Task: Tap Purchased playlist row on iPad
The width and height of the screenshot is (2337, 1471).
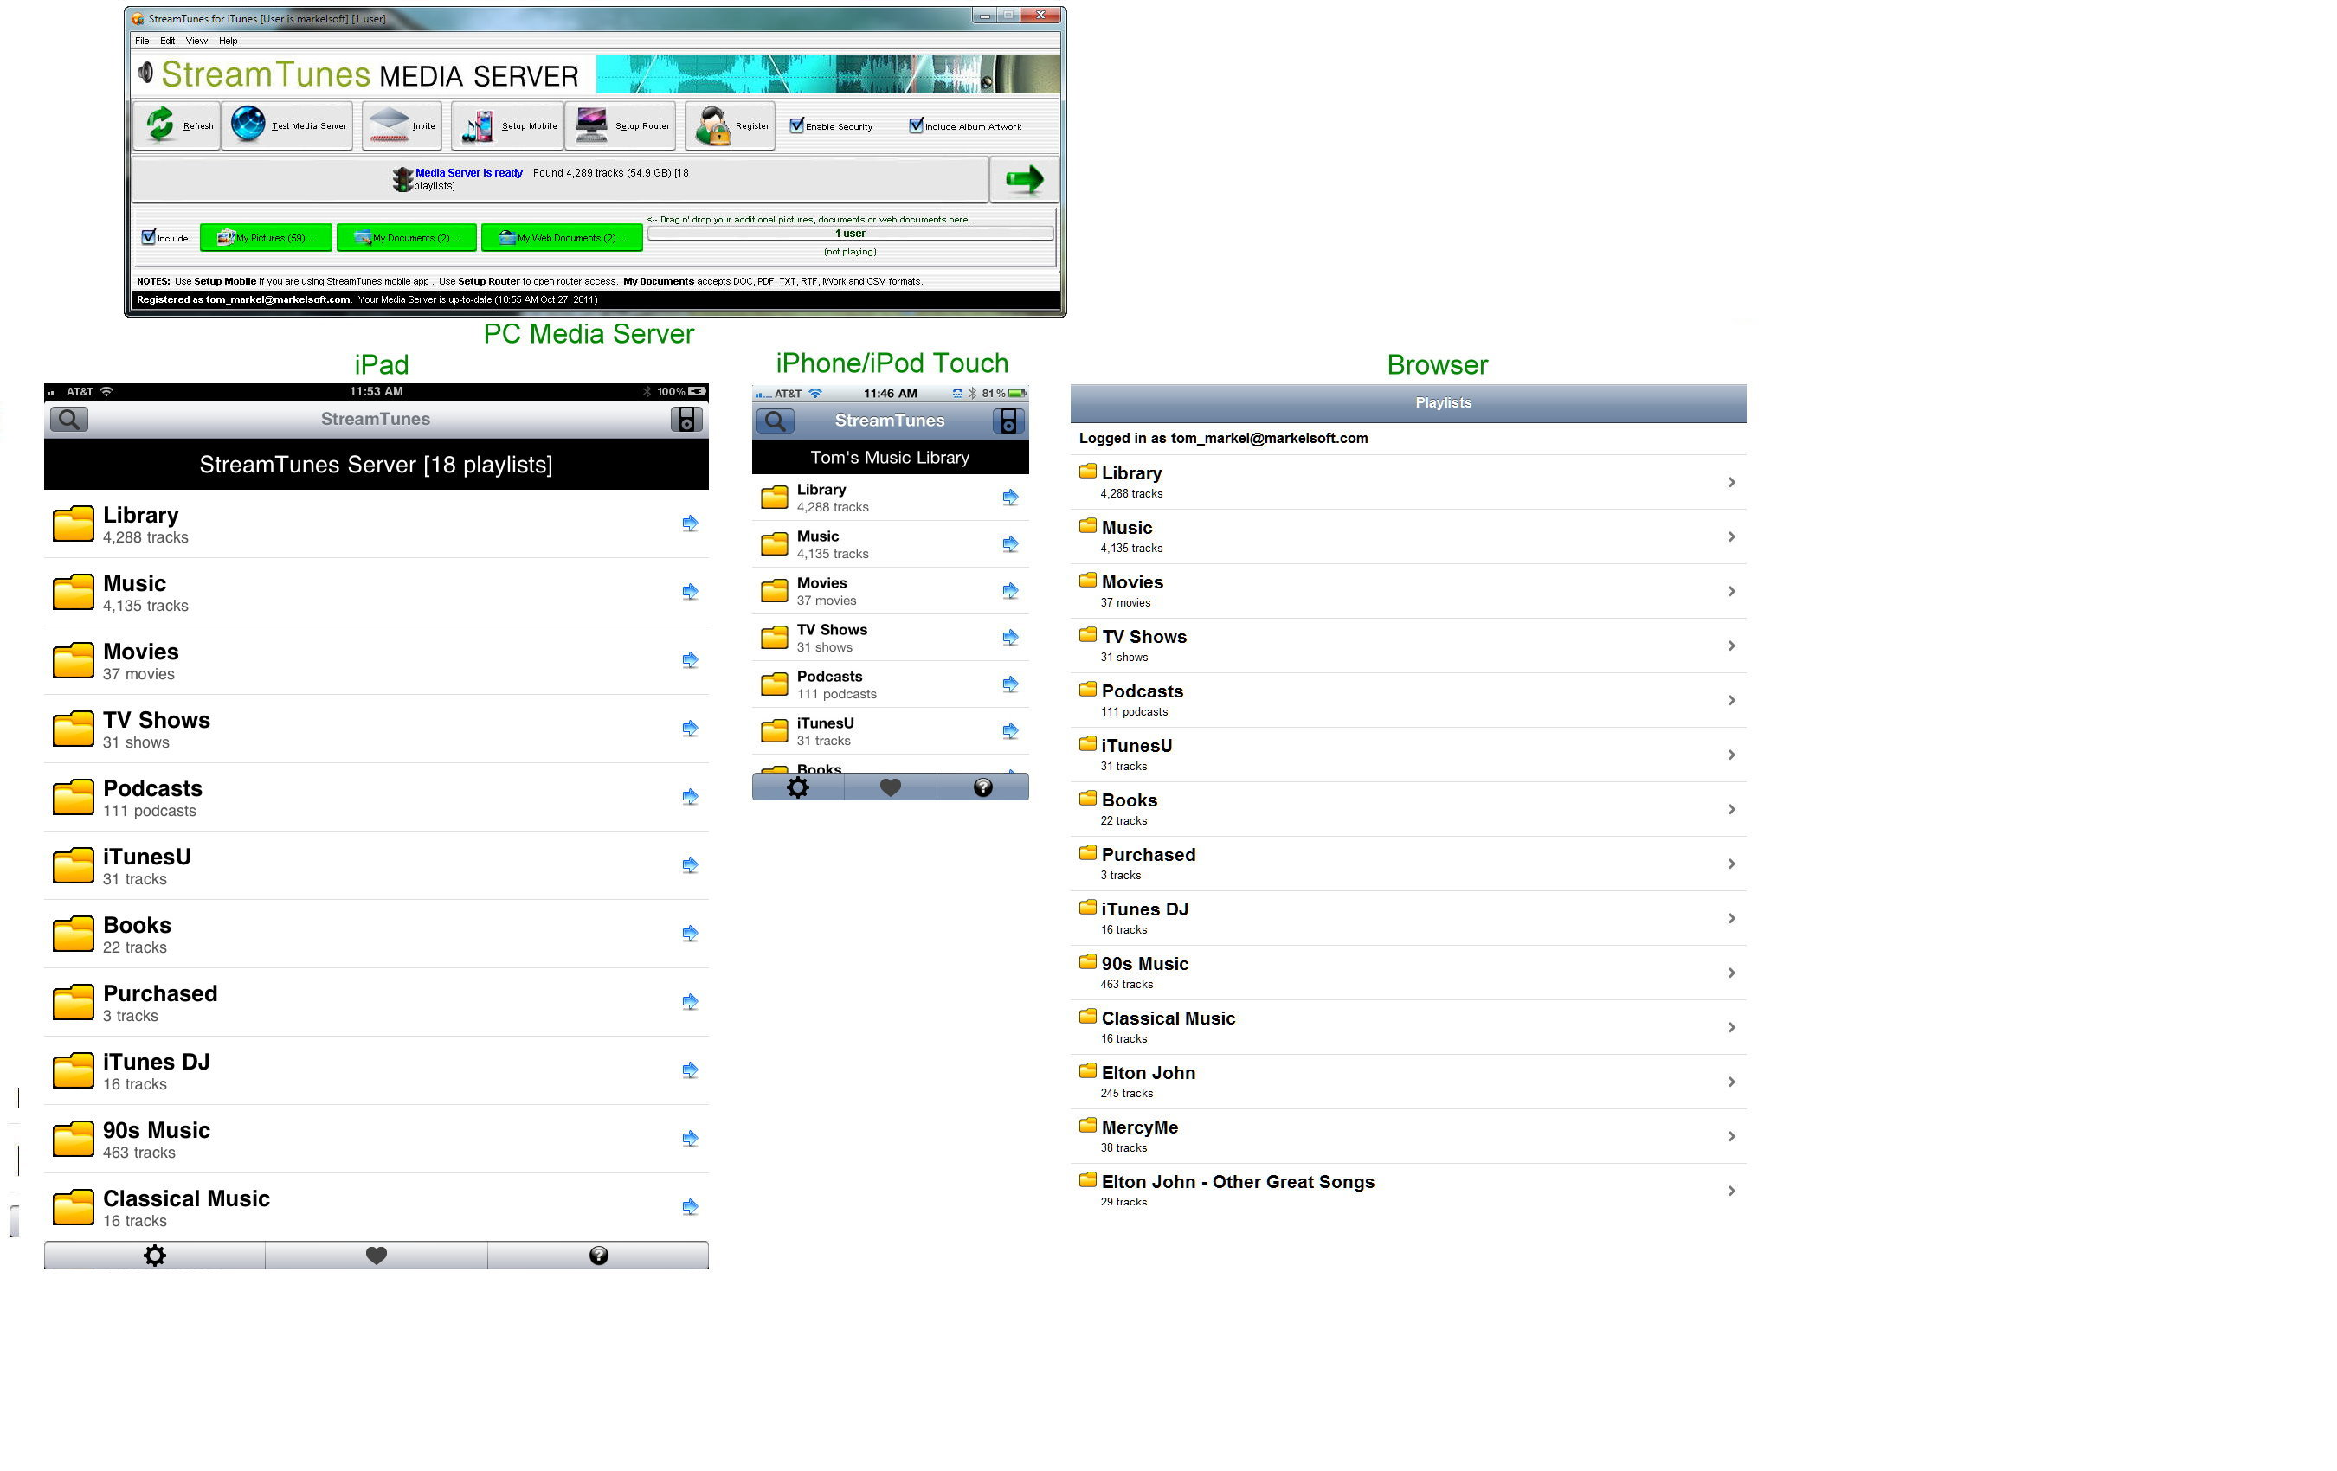Action: (x=377, y=1002)
